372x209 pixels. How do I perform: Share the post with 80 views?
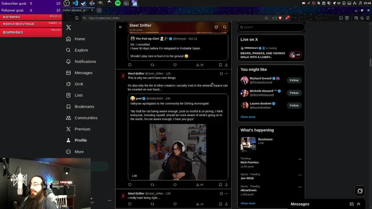point(226,185)
